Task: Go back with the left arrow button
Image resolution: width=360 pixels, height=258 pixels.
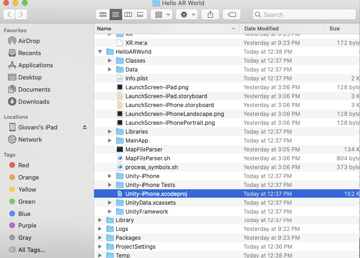Action: tap(9, 14)
